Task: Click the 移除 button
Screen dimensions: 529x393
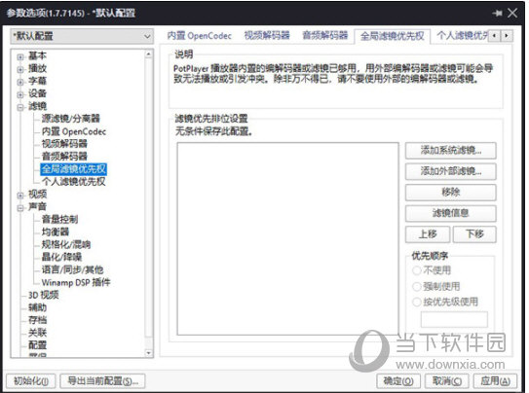Action: [451, 193]
